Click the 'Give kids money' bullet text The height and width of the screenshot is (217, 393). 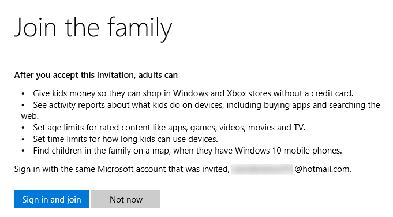pos(193,93)
